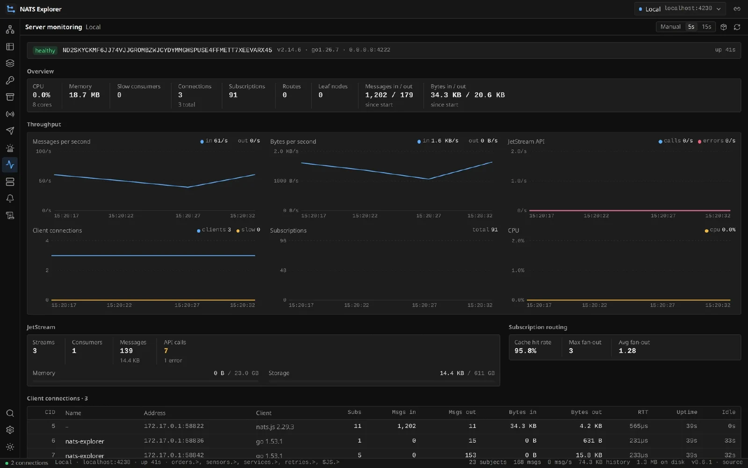Click the 'up 41s' uptime text
Image resolution: width=748 pixels, height=468 pixels.
tap(725, 50)
